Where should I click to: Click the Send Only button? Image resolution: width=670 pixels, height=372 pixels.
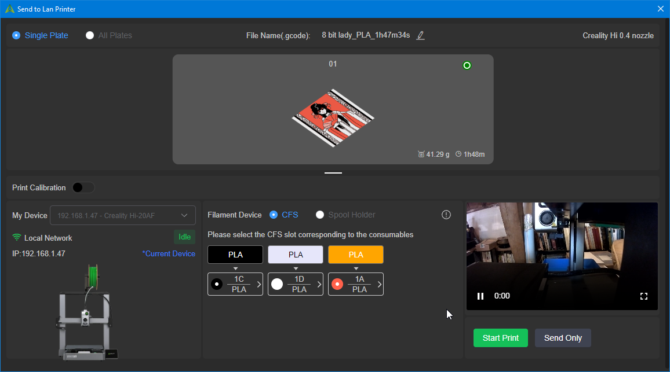563,338
